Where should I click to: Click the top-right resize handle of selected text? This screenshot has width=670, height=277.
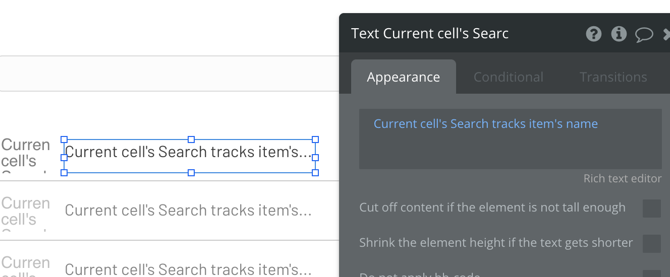coord(315,140)
